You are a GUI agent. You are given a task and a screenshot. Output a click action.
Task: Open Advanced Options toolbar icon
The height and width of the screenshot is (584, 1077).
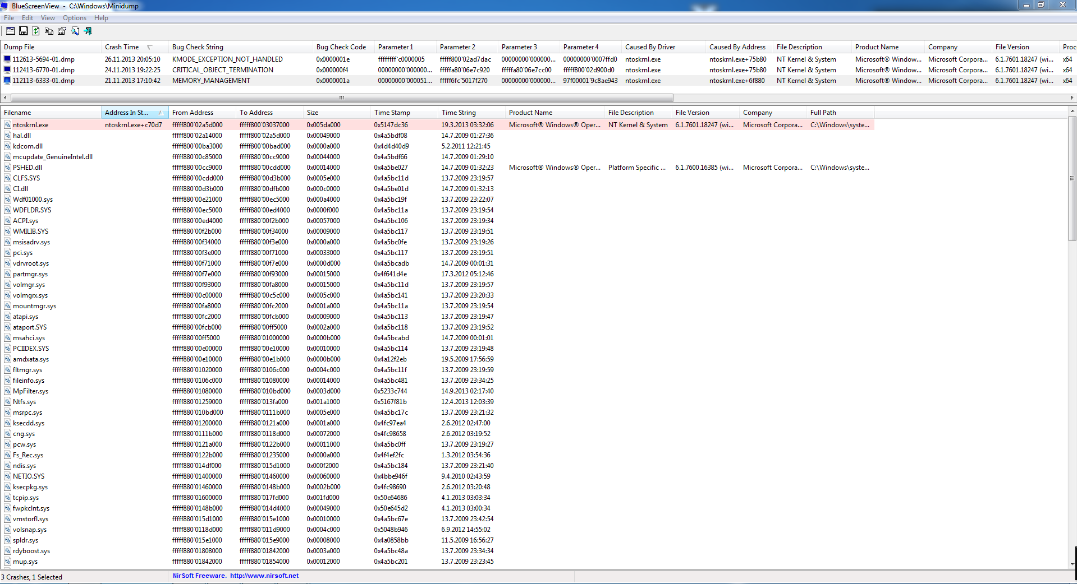pyautogui.click(x=10, y=31)
